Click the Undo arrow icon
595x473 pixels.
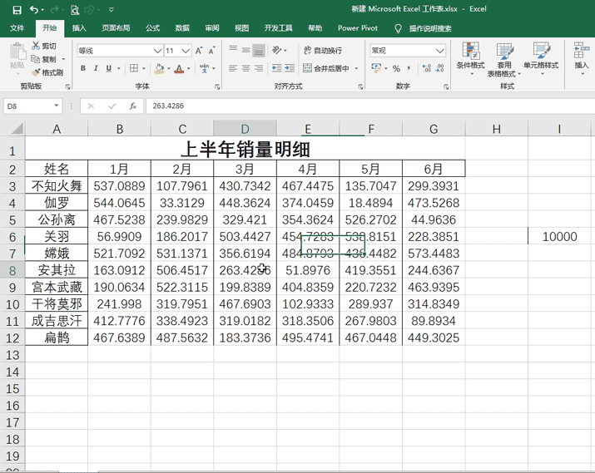tap(34, 10)
